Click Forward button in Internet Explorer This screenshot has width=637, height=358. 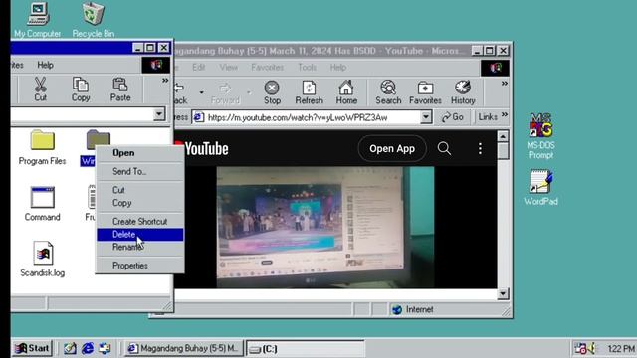[225, 92]
